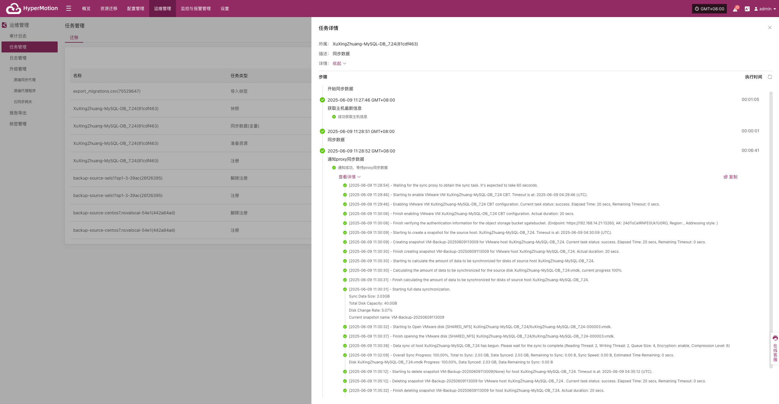The width and height of the screenshot is (779, 404).
Task: Open the admin user dropdown
Action: [765, 9]
